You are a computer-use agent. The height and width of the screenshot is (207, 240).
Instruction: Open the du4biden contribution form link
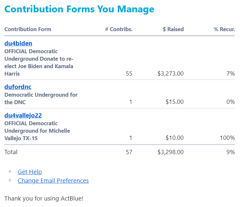(x=18, y=43)
